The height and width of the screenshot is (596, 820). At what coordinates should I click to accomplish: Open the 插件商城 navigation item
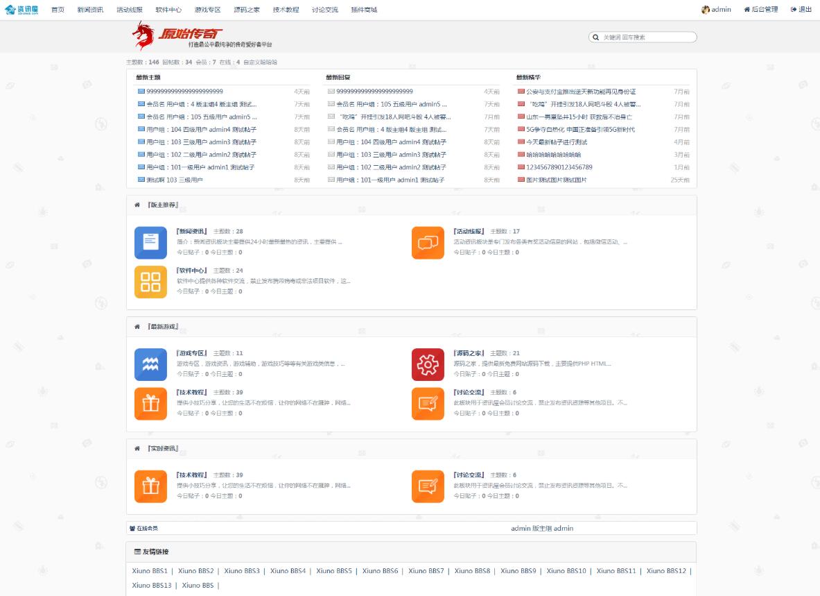click(x=364, y=10)
